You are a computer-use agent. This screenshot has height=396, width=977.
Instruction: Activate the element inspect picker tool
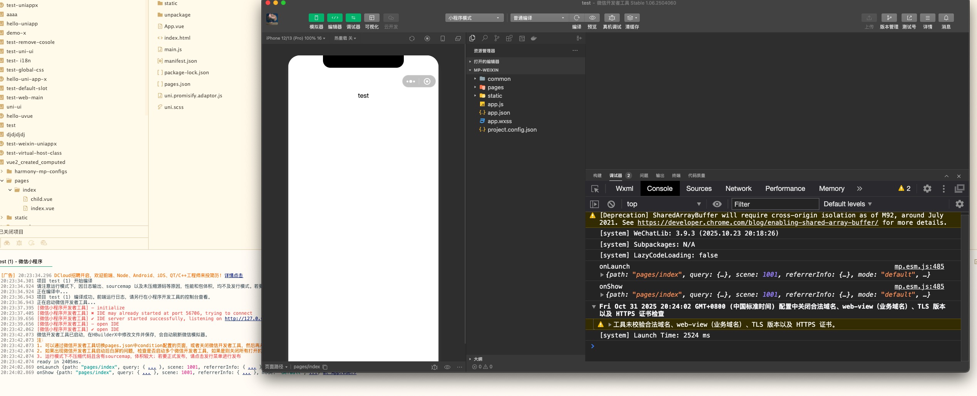point(595,189)
